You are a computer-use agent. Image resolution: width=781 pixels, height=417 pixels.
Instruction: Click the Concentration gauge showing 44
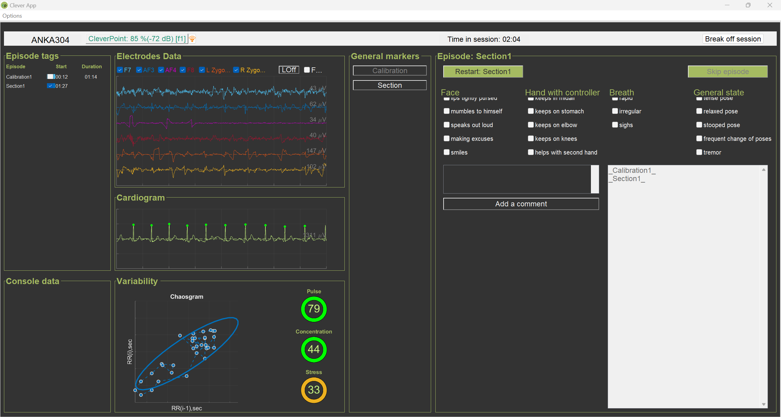[x=314, y=349]
